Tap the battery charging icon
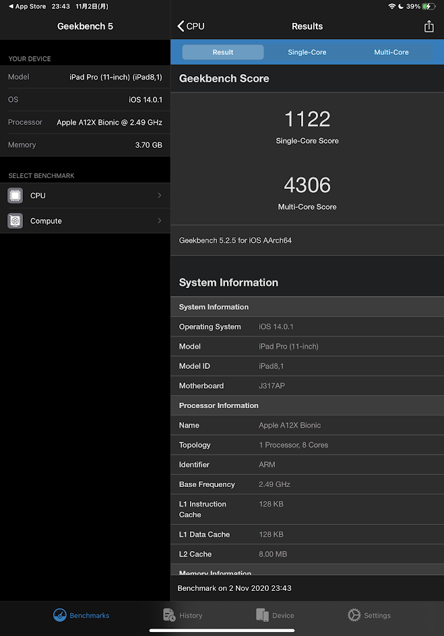Image resolution: width=444 pixels, height=636 pixels. pos(429,7)
